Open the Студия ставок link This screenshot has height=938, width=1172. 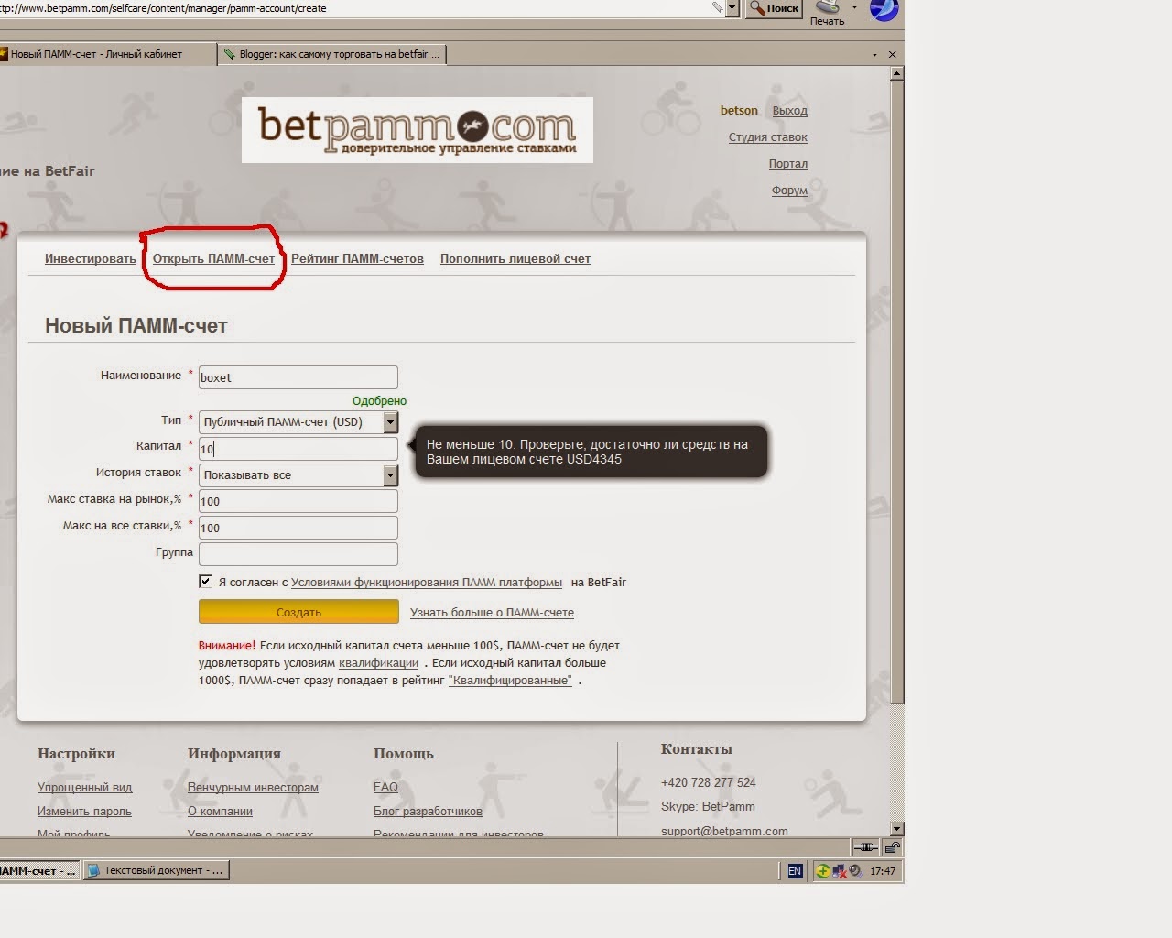click(767, 137)
